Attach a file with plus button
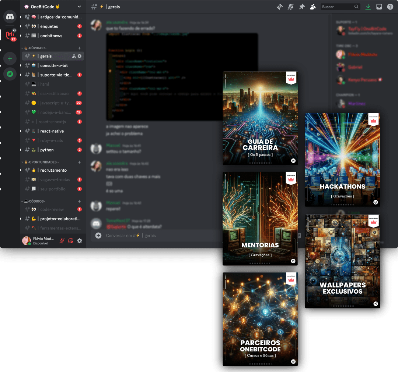Viewport: 398px width, 372px height. 98,236
